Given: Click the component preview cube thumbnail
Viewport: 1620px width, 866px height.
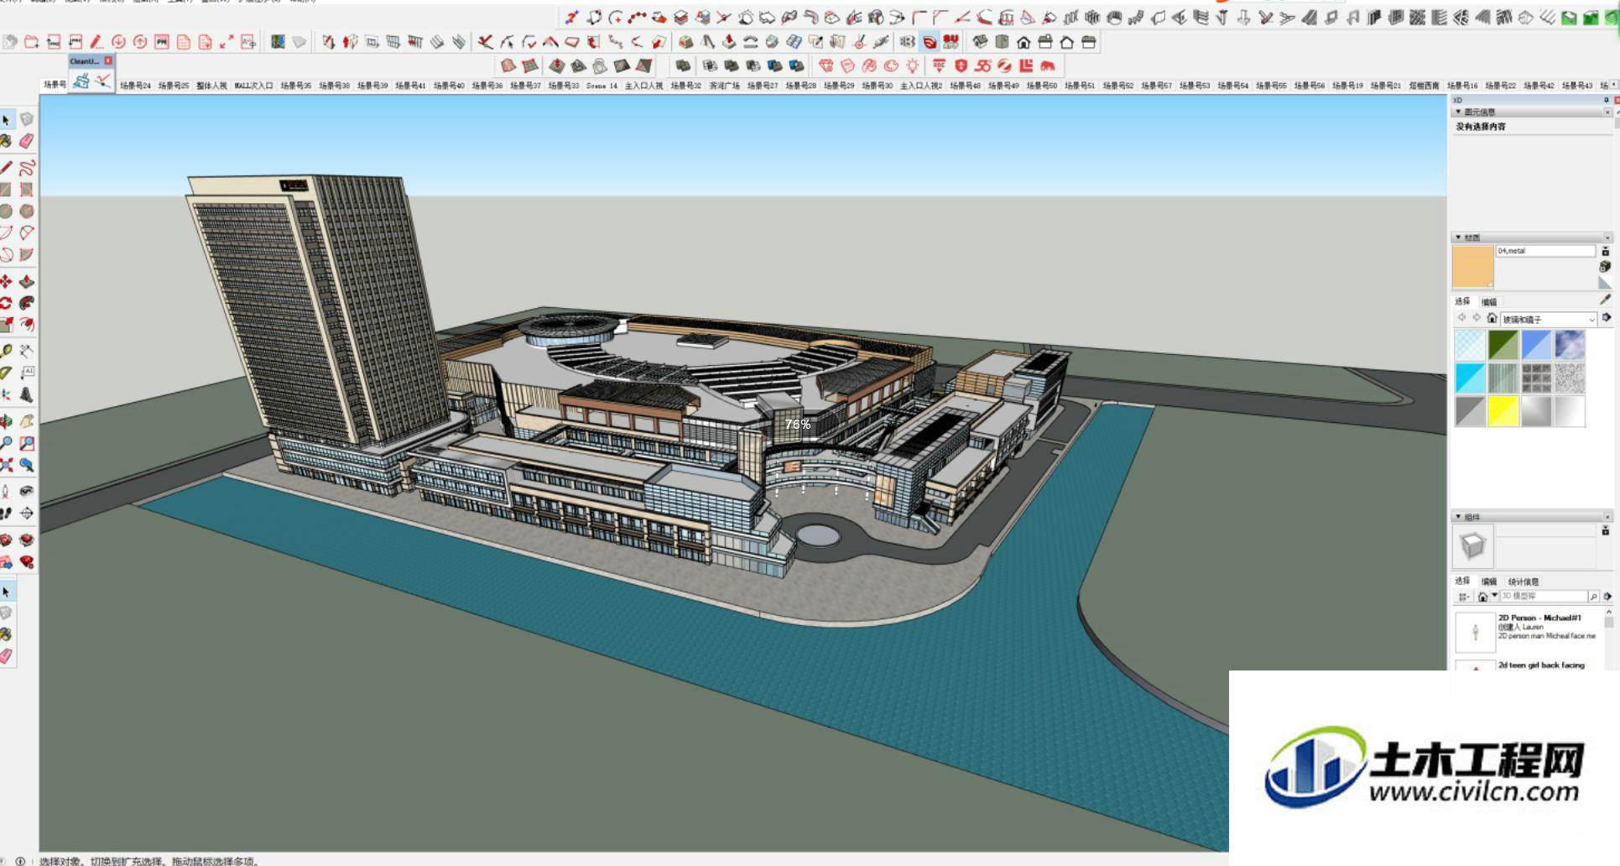Looking at the screenshot, I should coord(1473,546).
